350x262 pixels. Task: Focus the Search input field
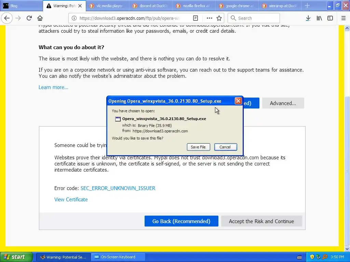click(x=254, y=18)
